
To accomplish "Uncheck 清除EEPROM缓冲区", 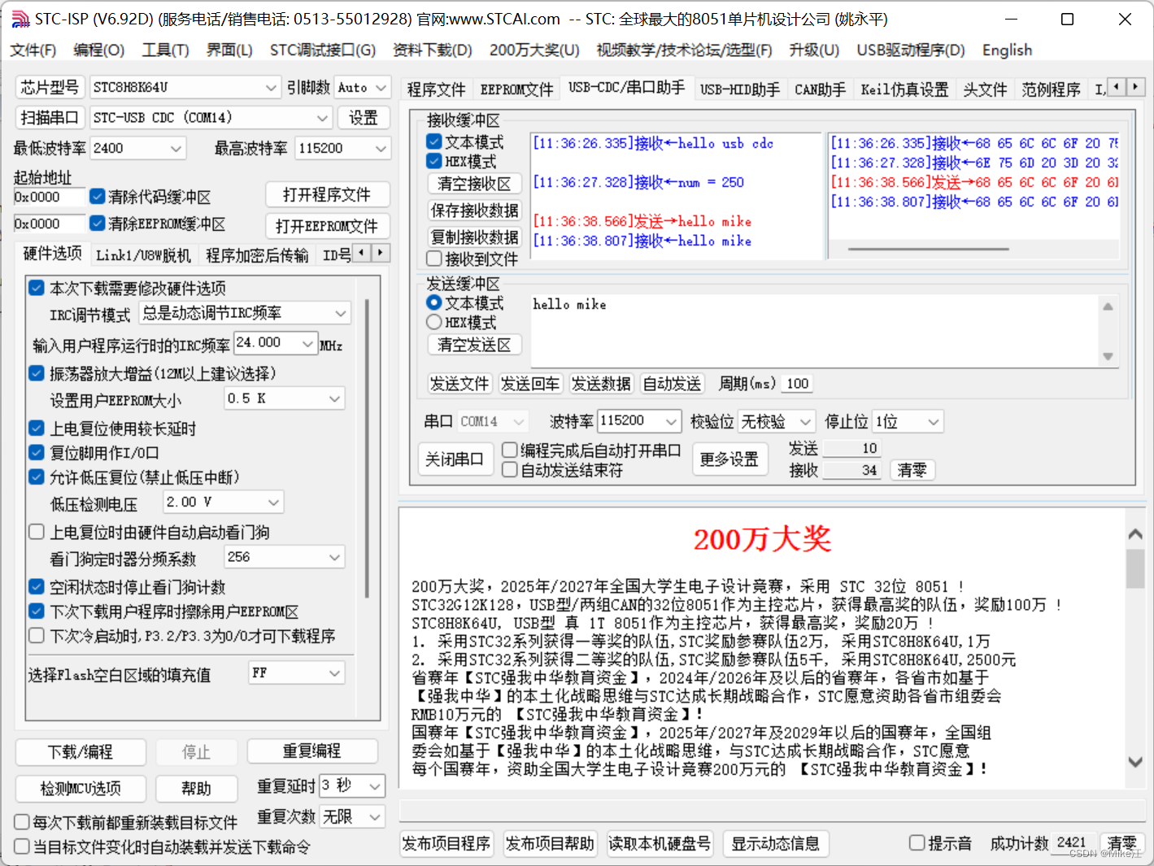I will 98,223.
